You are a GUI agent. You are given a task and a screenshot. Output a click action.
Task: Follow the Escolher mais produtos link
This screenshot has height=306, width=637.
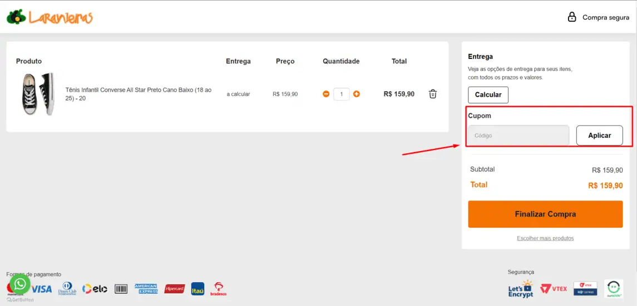click(x=545, y=238)
